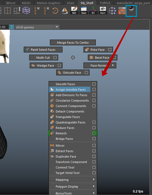
Task: Open the sRGB gamma dropdown
Action: click(x=37, y=27)
